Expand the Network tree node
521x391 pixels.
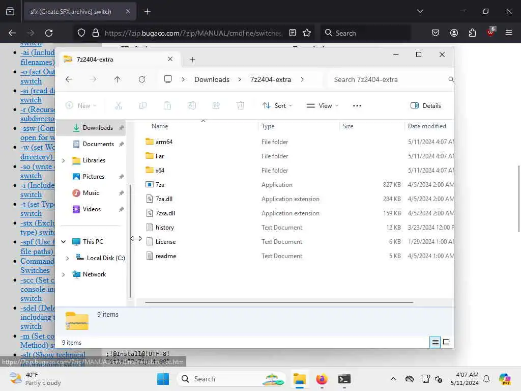[x=64, y=274]
